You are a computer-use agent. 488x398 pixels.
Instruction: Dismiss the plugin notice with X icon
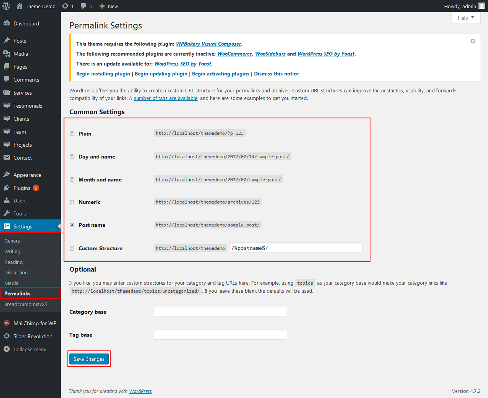(x=473, y=41)
